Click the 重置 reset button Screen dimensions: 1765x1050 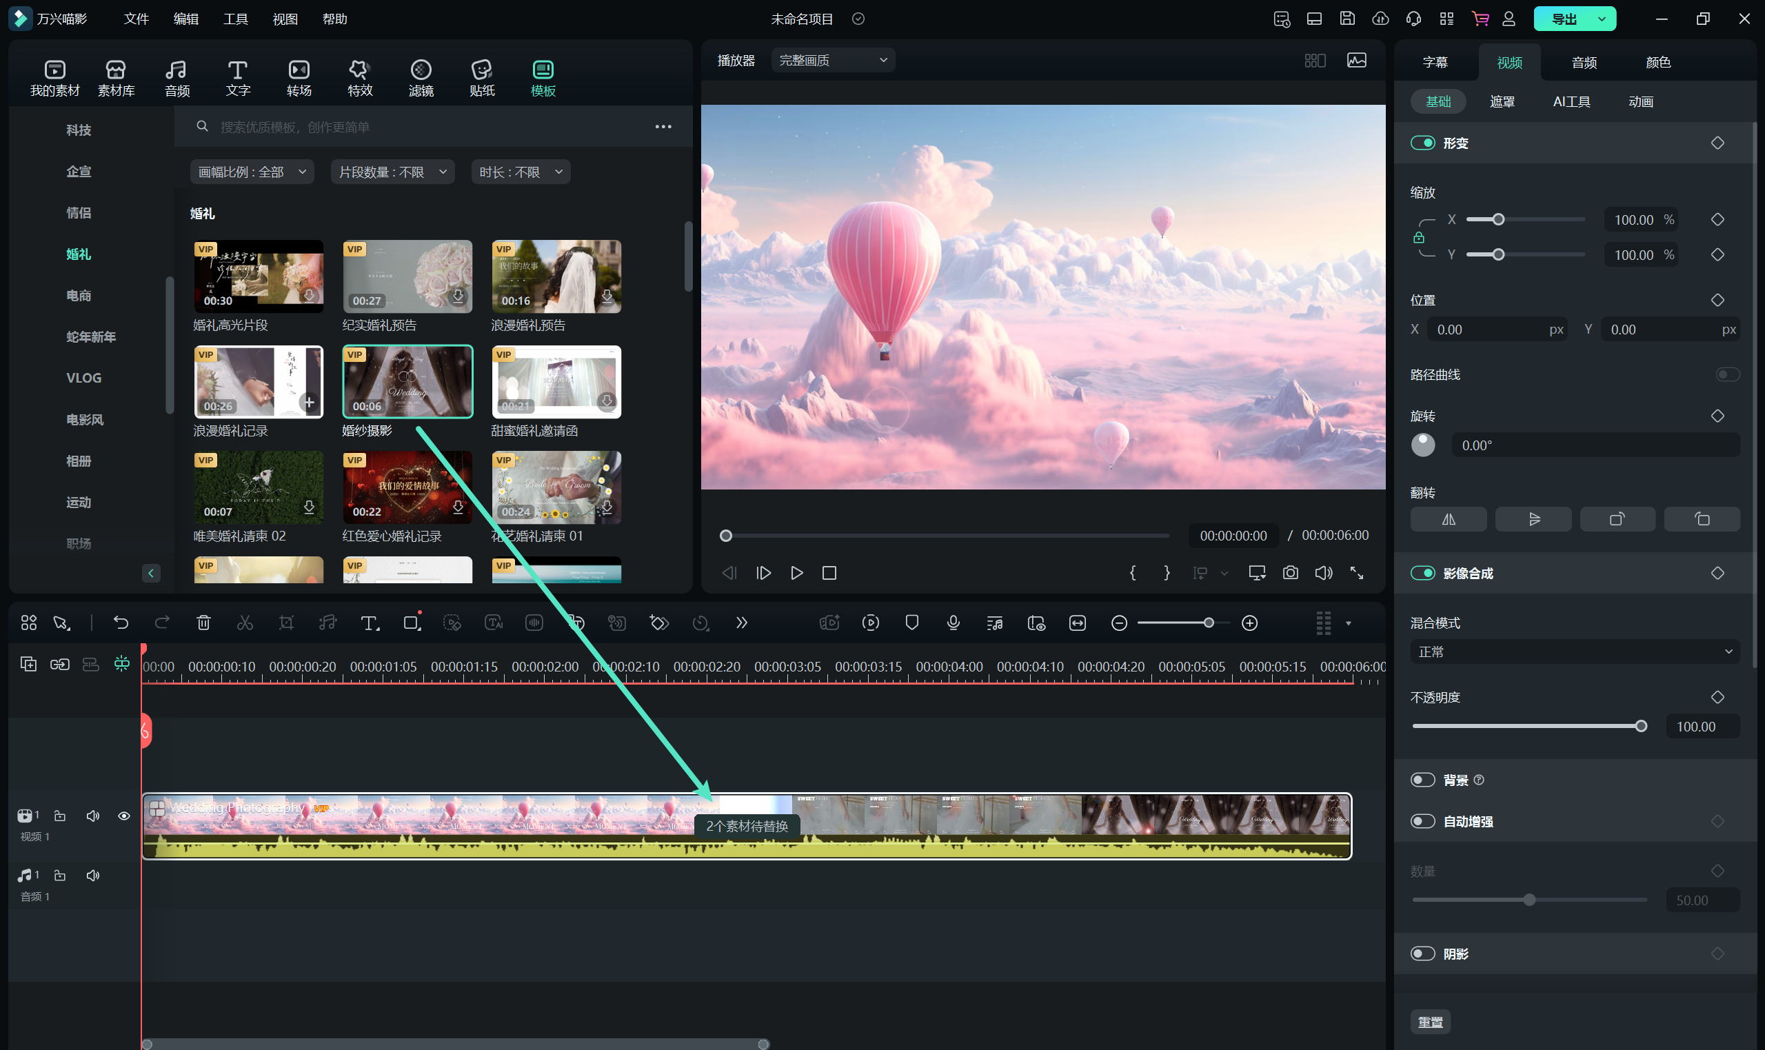coord(1430,1022)
